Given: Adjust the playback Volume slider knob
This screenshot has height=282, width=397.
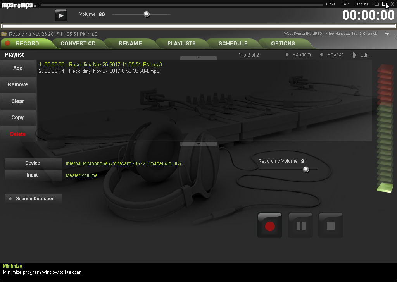Looking at the screenshot, I should [147, 14].
